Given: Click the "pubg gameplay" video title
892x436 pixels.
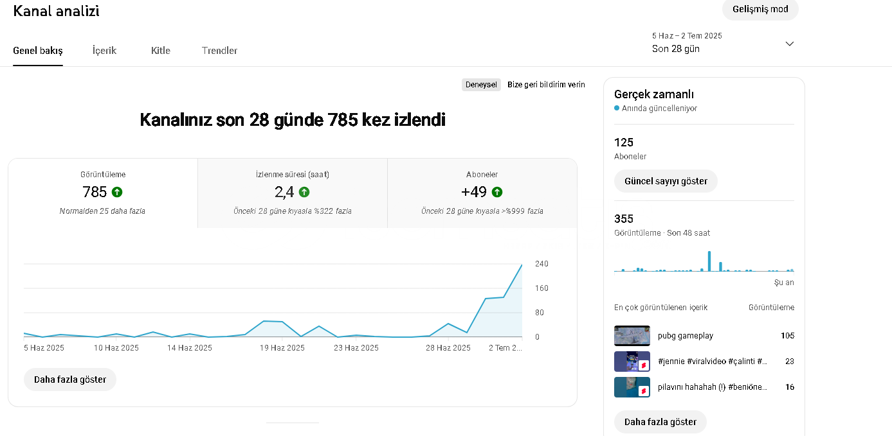Looking at the screenshot, I should pos(686,336).
